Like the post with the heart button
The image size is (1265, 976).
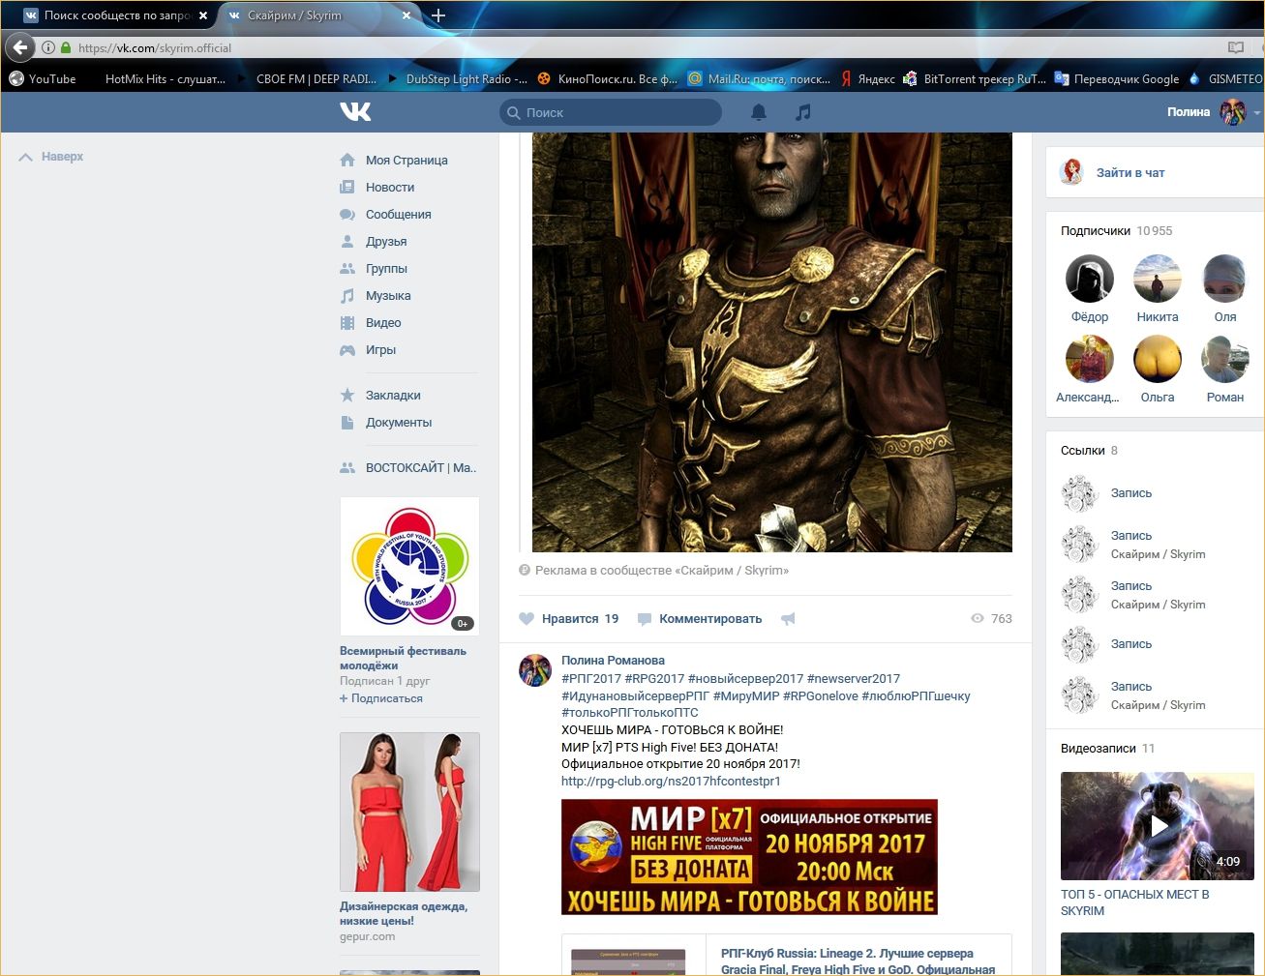pyautogui.click(x=527, y=619)
